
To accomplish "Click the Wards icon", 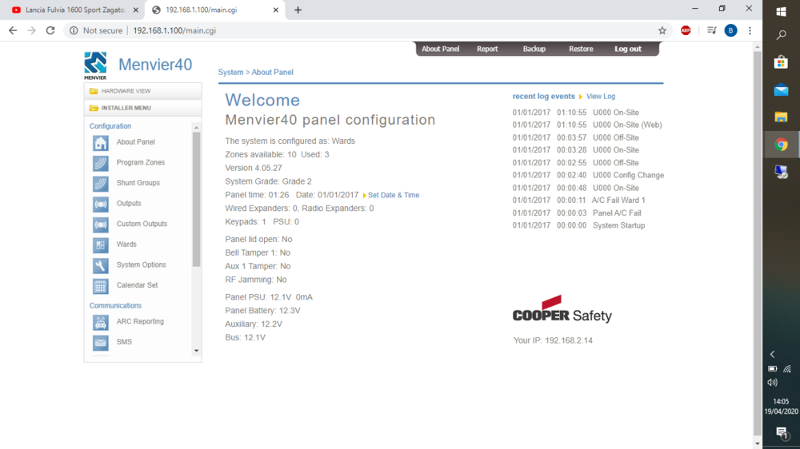I will point(100,245).
